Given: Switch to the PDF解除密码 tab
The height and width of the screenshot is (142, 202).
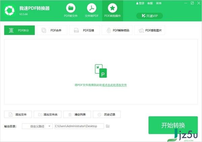Looking at the screenshot, I should (x=117, y=30).
